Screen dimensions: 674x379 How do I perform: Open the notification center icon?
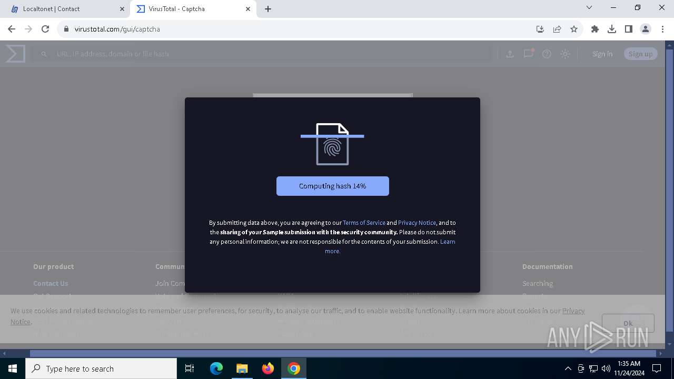[657, 368]
